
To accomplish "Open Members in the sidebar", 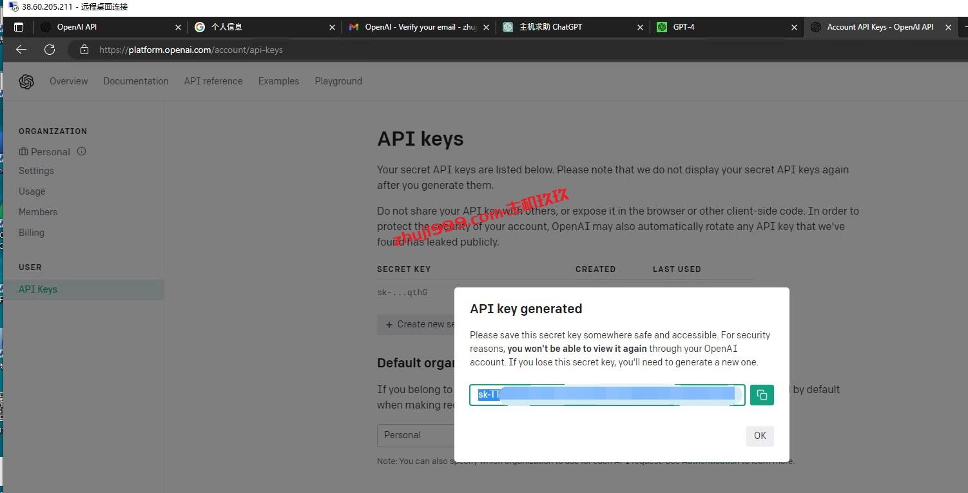I will point(38,212).
